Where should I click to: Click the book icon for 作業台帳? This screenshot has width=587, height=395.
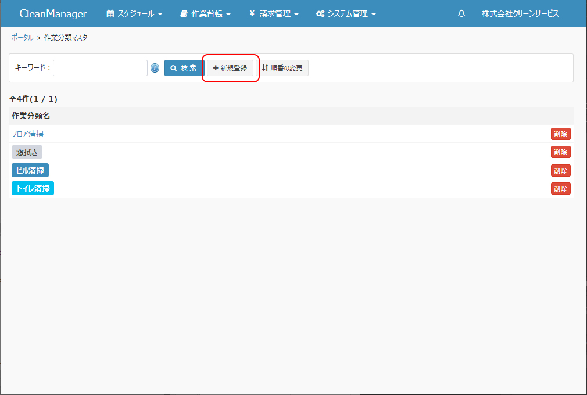[184, 14]
